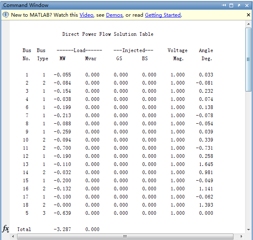Close the Command Window panel

[x=247, y=6]
